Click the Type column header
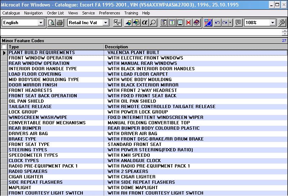This screenshot has width=288, height=196. pyautogui.click(x=14, y=47)
